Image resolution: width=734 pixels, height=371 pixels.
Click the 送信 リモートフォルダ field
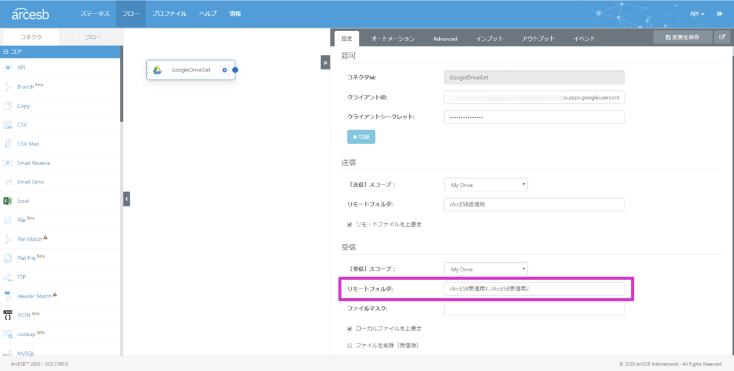[x=534, y=204]
